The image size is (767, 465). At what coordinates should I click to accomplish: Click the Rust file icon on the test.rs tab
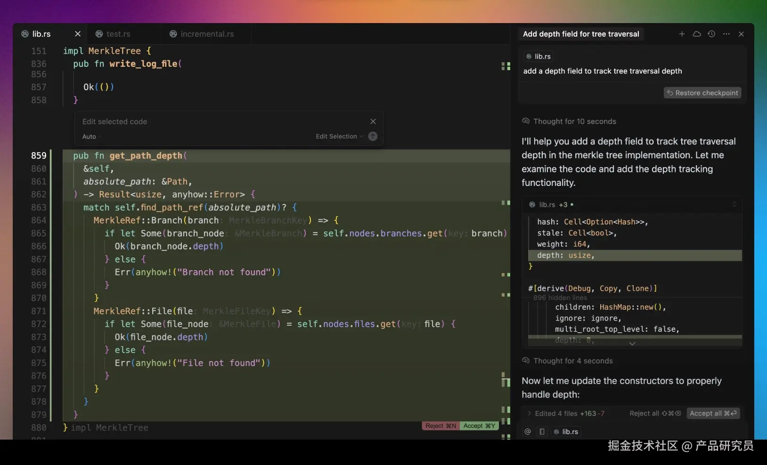99,34
